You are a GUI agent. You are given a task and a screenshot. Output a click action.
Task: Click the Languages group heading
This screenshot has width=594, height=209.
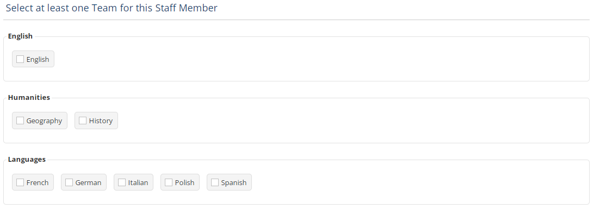tap(27, 160)
